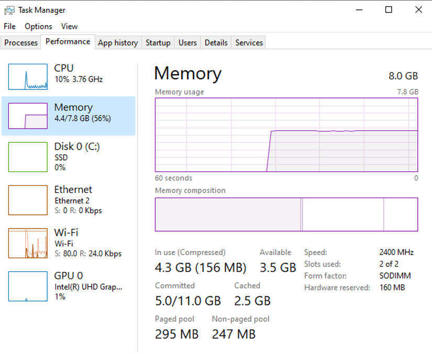The width and height of the screenshot is (432, 355).
Task: Open the Options menu
Action: click(x=38, y=26)
